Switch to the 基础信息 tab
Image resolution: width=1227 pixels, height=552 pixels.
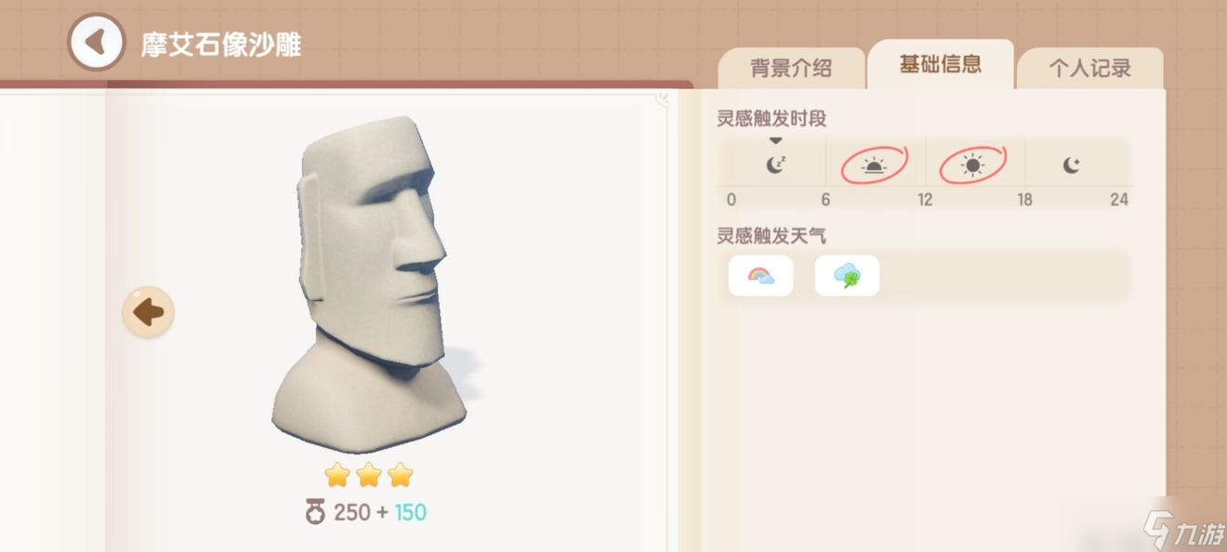[x=940, y=64]
